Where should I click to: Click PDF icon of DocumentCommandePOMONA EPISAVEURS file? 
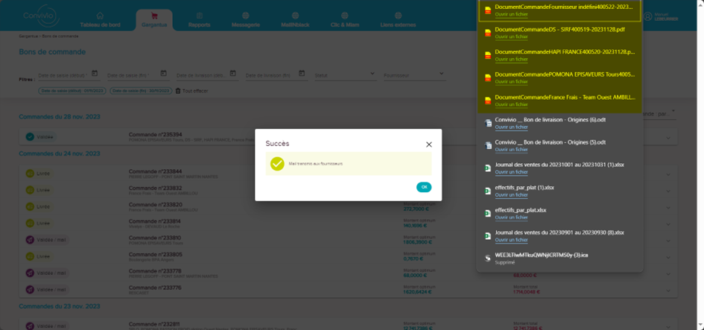point(487,77)
